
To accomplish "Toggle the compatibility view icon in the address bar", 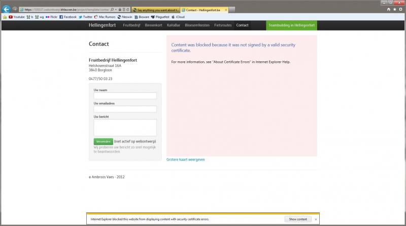I will (x=124, y=10).
